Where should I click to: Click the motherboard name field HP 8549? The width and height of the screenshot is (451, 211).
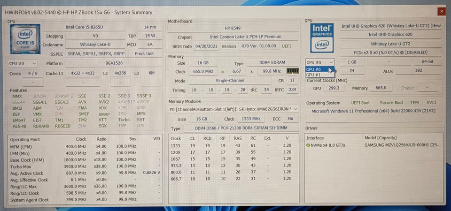click(233, 28)
